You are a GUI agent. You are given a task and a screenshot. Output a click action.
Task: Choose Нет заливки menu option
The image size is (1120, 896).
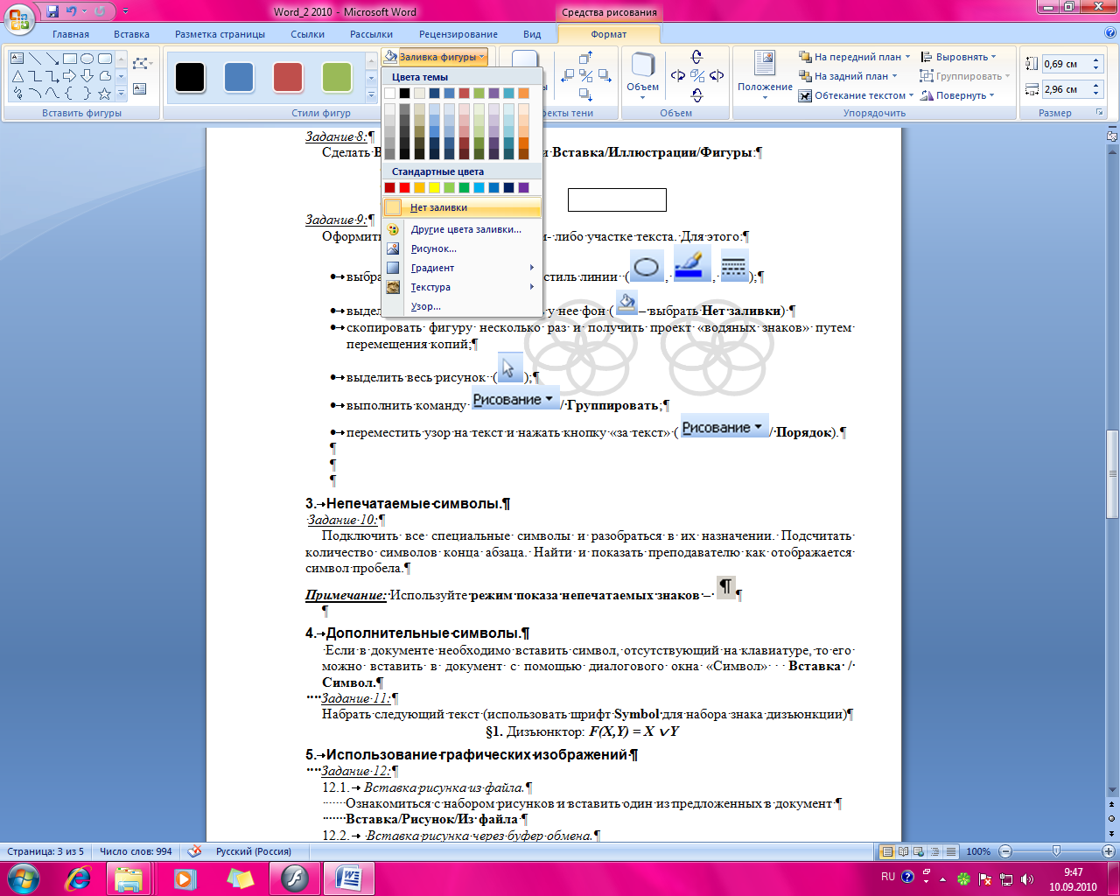pyautogui.click(x=462, y=207)
